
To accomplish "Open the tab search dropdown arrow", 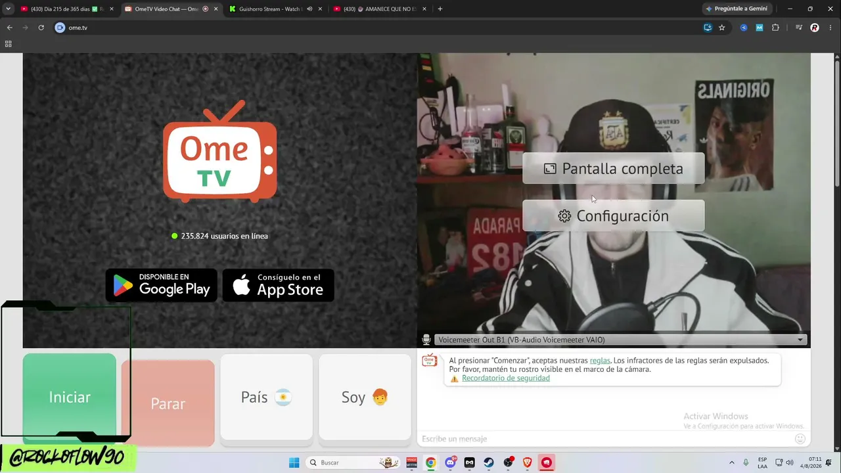I will (x=8, y=9).
